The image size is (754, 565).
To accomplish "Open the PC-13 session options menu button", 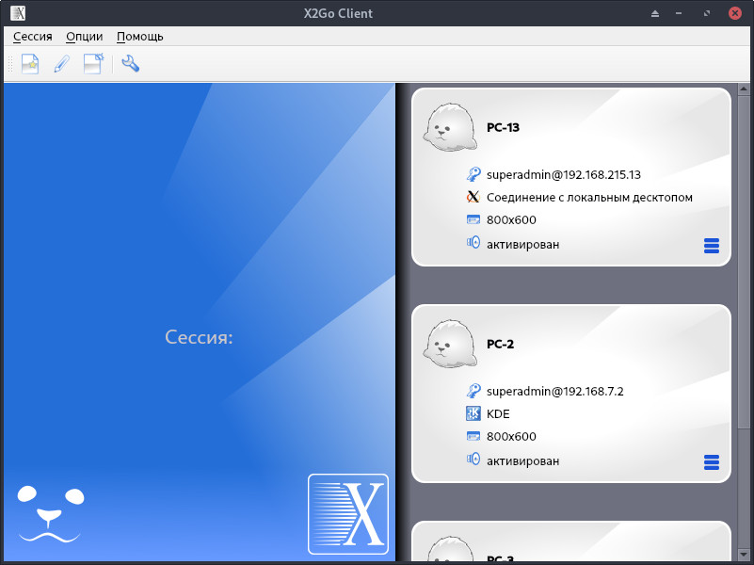I will [712, 246].
